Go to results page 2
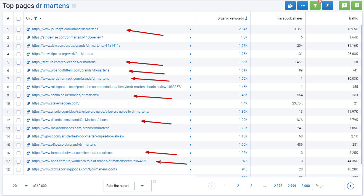The width and height of the screenshot is (364, 196). (x=238, y=186)
